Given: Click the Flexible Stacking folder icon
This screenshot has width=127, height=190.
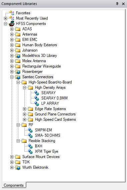Looking at the screenshot, I should (x=24, y=141).
